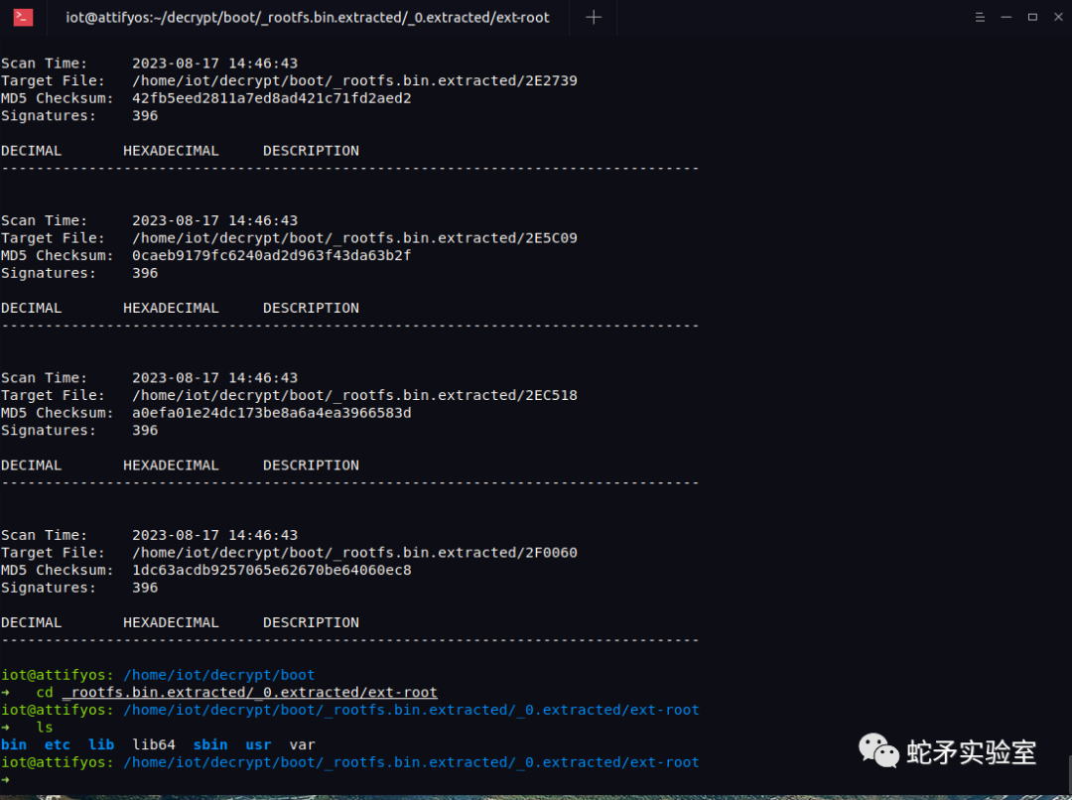1072x800 pixels.
Task: Open a new tab with the plus icon
Action: pos(593,17)
